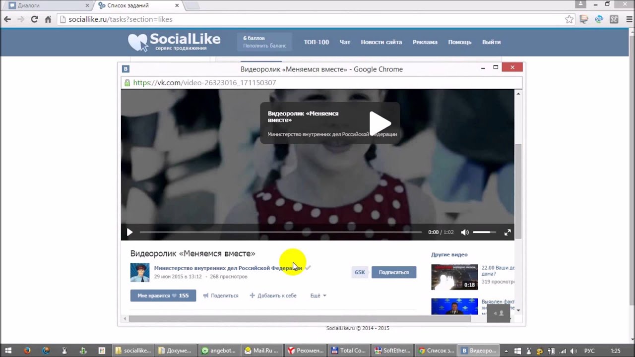Open the angebot taskbar item
Image resolution: width=635 pixels, height=357 pixels.
pyautogui.click(x=219, y=351)
